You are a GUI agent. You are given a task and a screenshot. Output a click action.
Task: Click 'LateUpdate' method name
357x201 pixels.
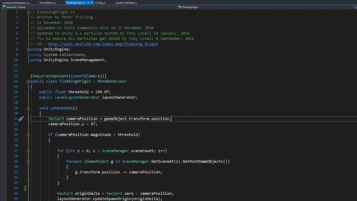[x=61, y=108]
